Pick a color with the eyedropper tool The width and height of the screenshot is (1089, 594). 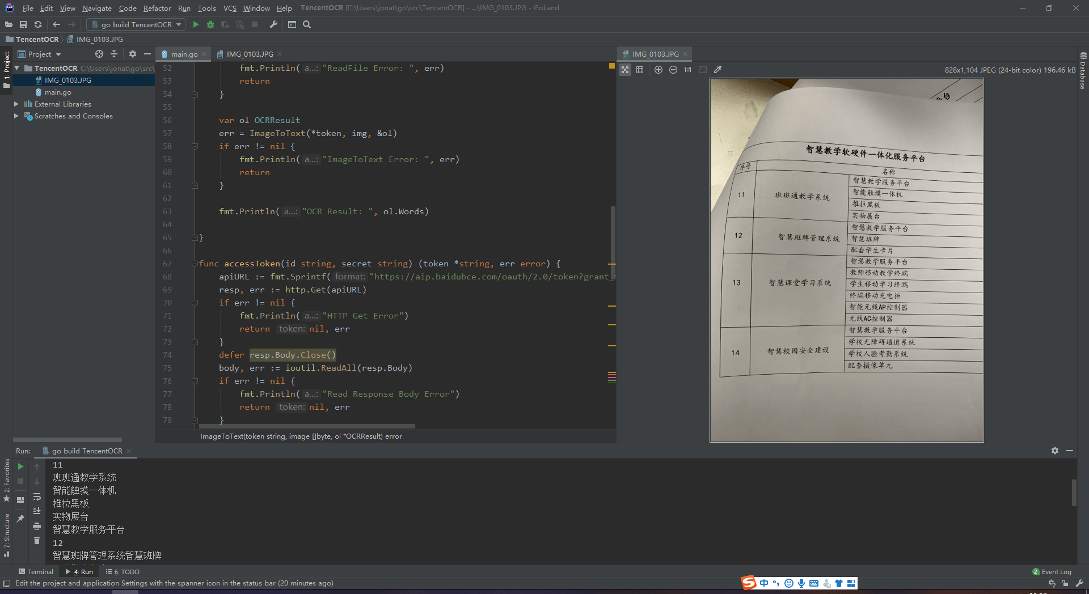[x=717, y=70]
